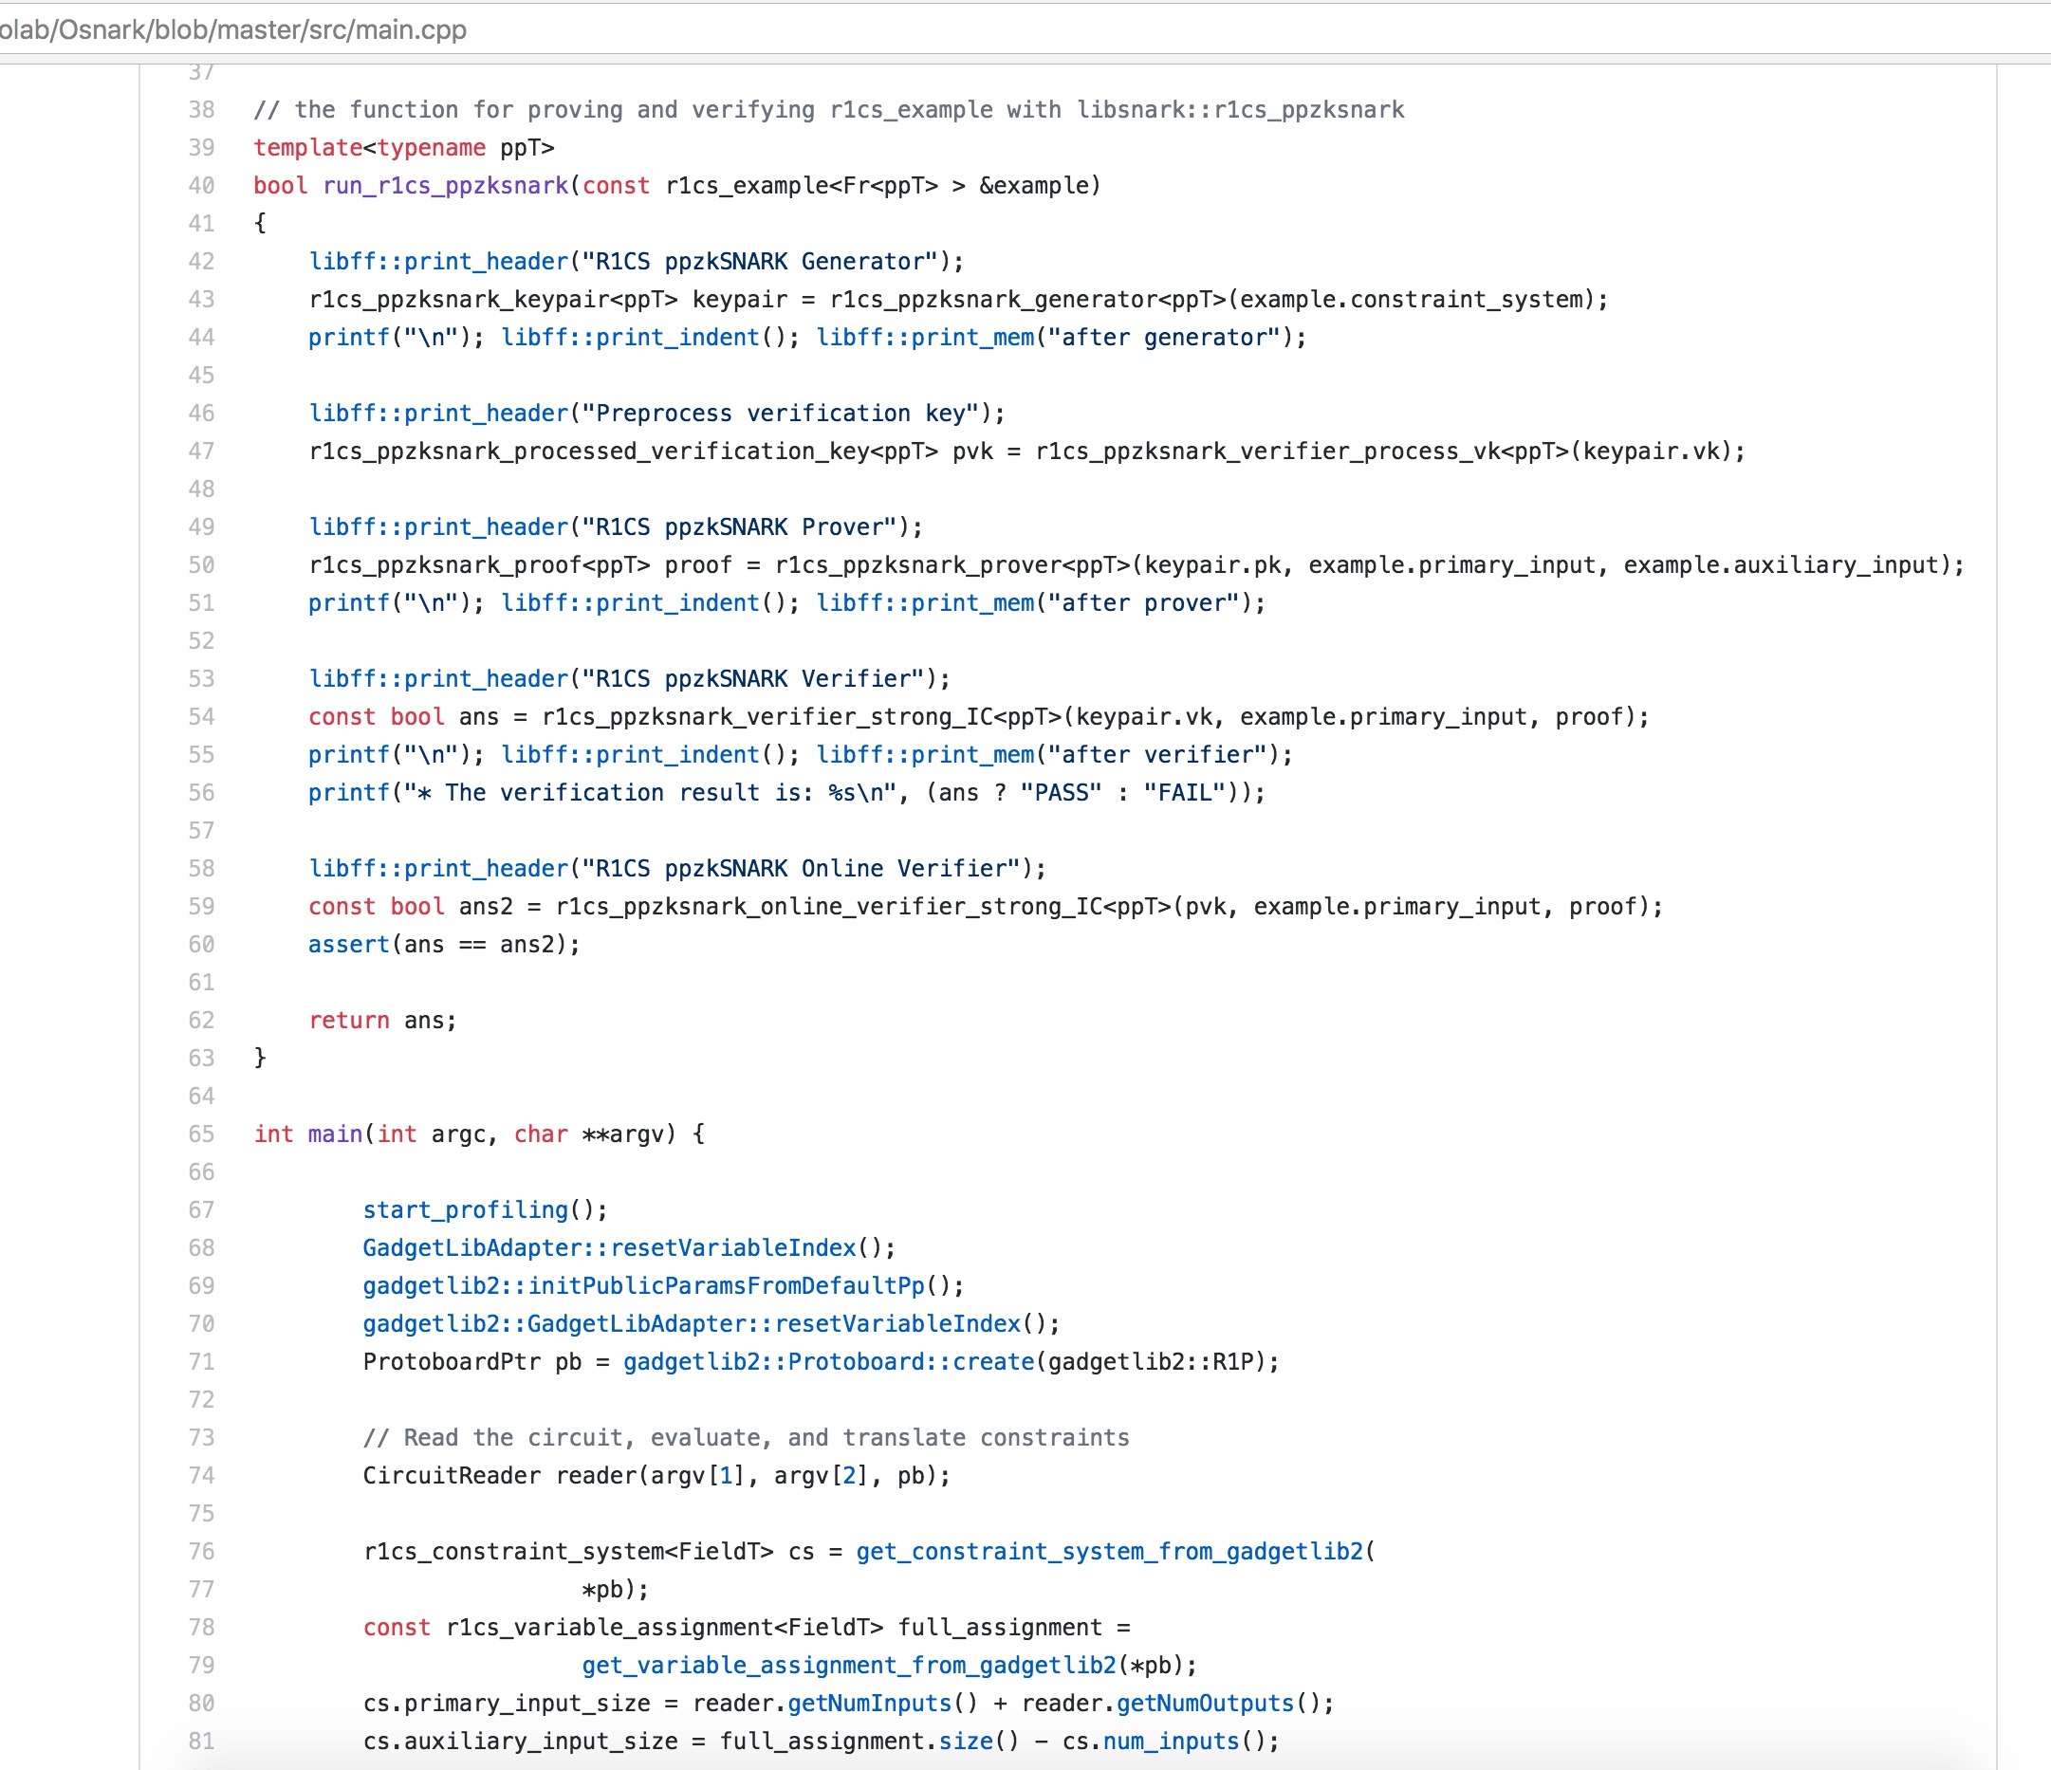The width and height of the screenshot is (2051, 1770).
Task: Click the "after verifier" string
Action: (1157, 755)
